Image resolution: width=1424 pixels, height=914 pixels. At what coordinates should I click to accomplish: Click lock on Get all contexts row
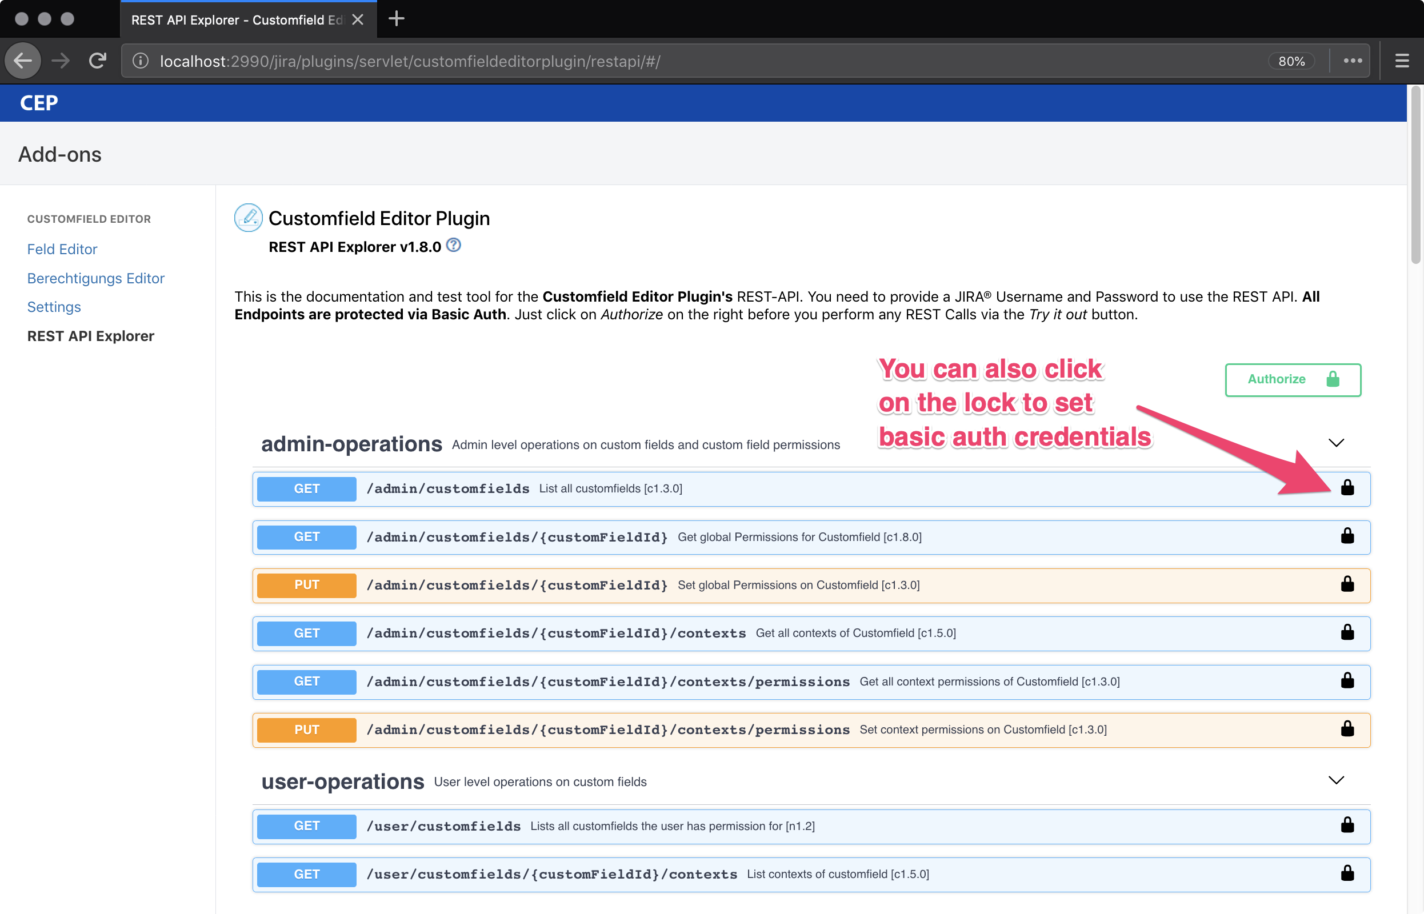[1347, 633]
